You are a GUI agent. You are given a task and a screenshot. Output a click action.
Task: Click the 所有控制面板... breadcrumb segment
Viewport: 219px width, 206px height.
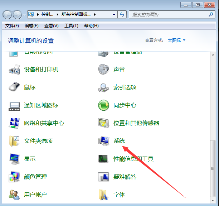pyautogui.click(x=76, y=14)
